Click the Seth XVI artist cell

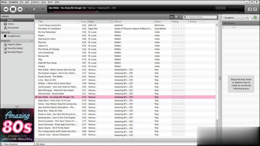[x=92, y=25]
